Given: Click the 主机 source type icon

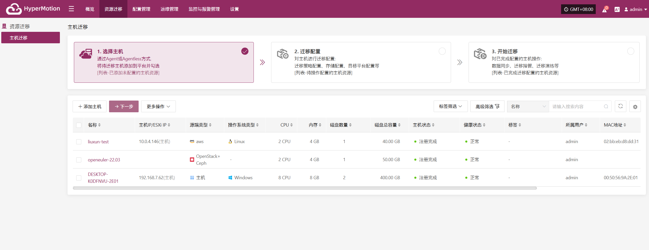Looking at the screenshot, I should pos(192,178).
